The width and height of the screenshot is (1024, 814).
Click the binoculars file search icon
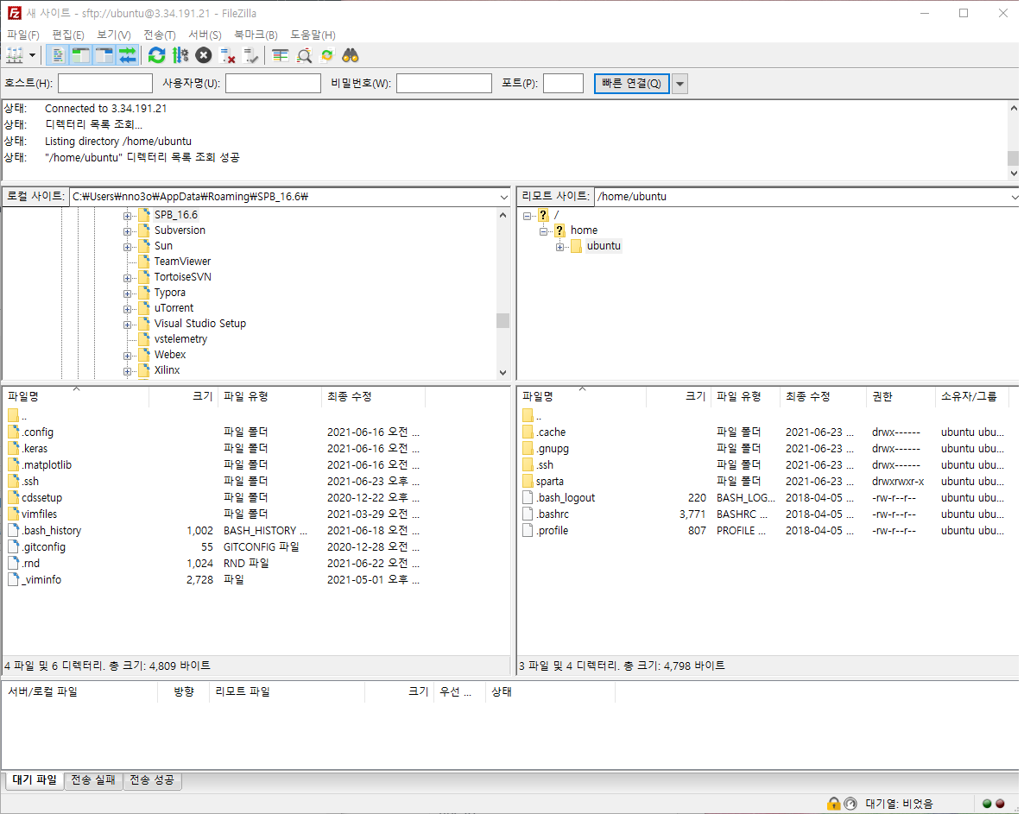[x=351, y=55]
